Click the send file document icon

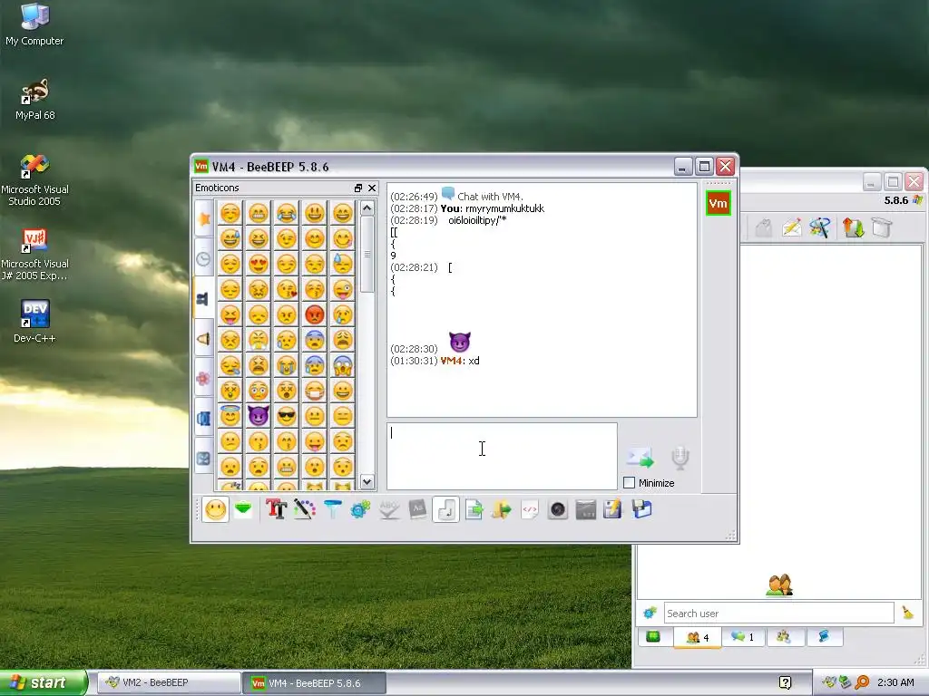tap(474, 509)
